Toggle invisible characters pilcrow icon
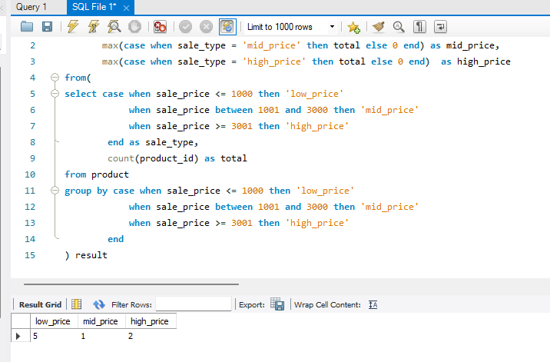 coord(419,27)
